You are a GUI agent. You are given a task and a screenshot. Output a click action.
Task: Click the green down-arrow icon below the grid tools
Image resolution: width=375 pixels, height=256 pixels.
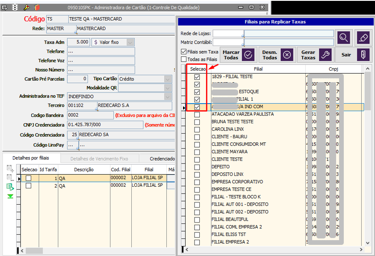point(10,196)
